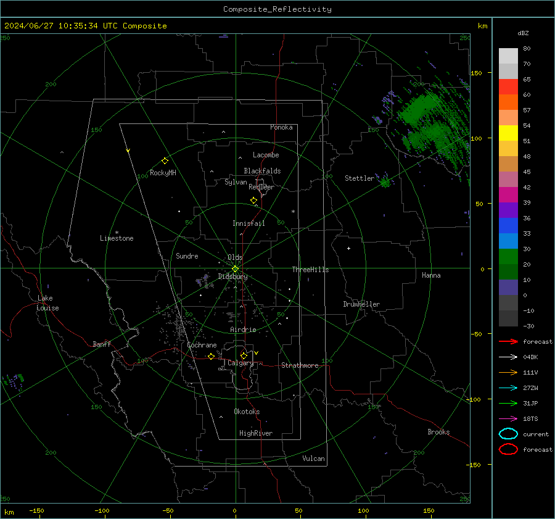This screenshot has width=555, height=519.
Task: Click the Hanna city label
Action: coord(431,275)
